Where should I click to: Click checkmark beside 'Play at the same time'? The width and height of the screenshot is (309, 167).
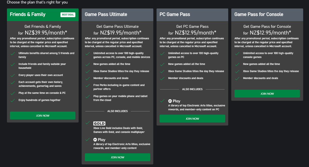13,93
